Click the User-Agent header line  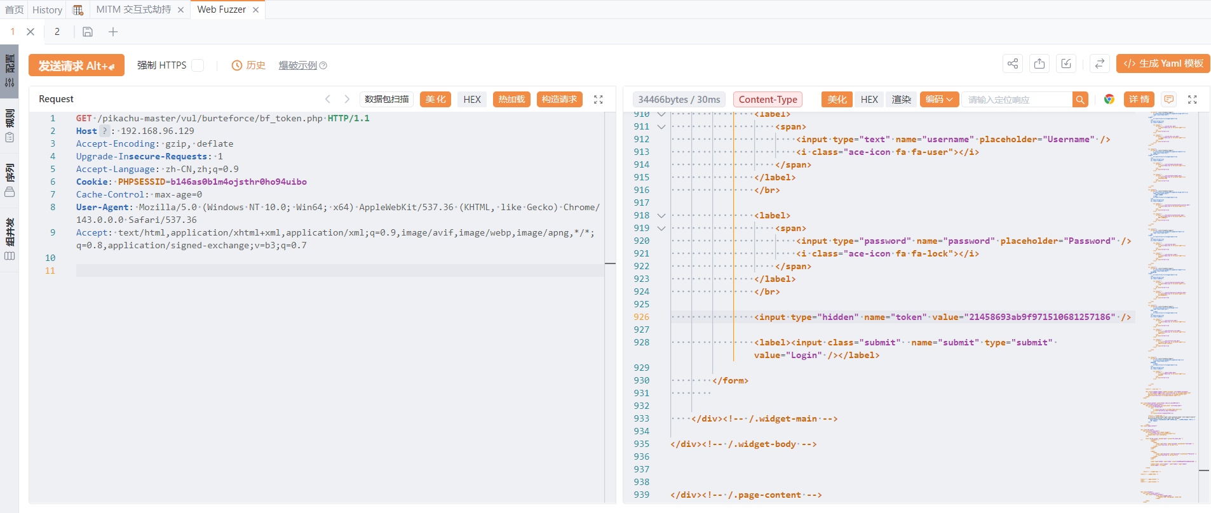coord(338,213)
